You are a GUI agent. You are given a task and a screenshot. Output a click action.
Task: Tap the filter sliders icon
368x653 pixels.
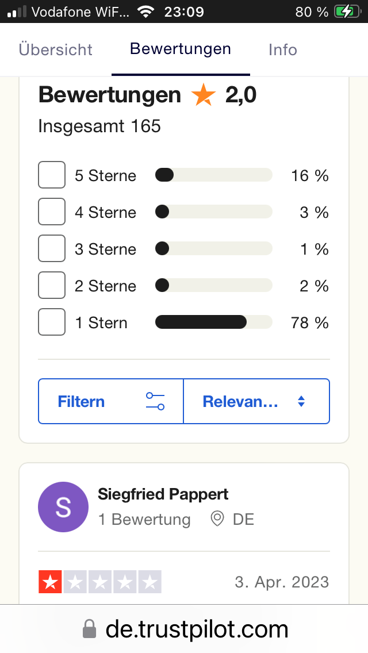[x=155, y=401]
